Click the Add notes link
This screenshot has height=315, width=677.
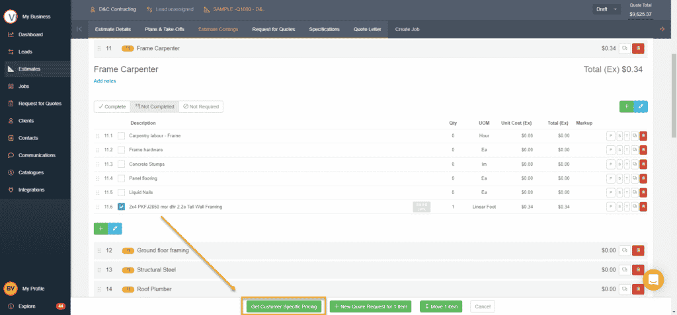104,81
